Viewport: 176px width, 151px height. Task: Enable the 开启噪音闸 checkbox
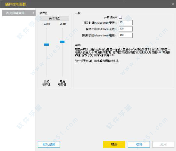(120, 17)
